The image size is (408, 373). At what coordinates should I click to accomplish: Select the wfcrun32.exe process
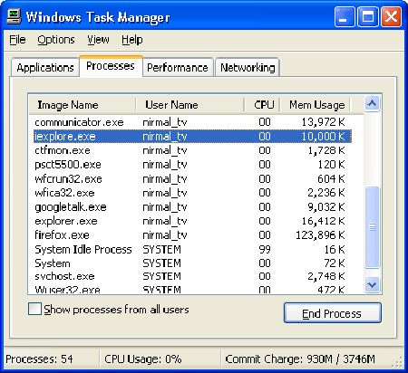pos(192,179)
